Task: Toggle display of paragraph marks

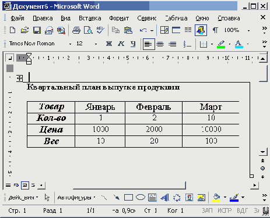Action: click(x=215, y=30)
